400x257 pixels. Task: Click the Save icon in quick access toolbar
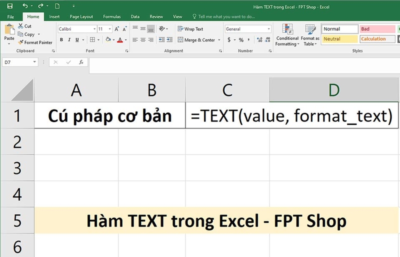[9, 6]
